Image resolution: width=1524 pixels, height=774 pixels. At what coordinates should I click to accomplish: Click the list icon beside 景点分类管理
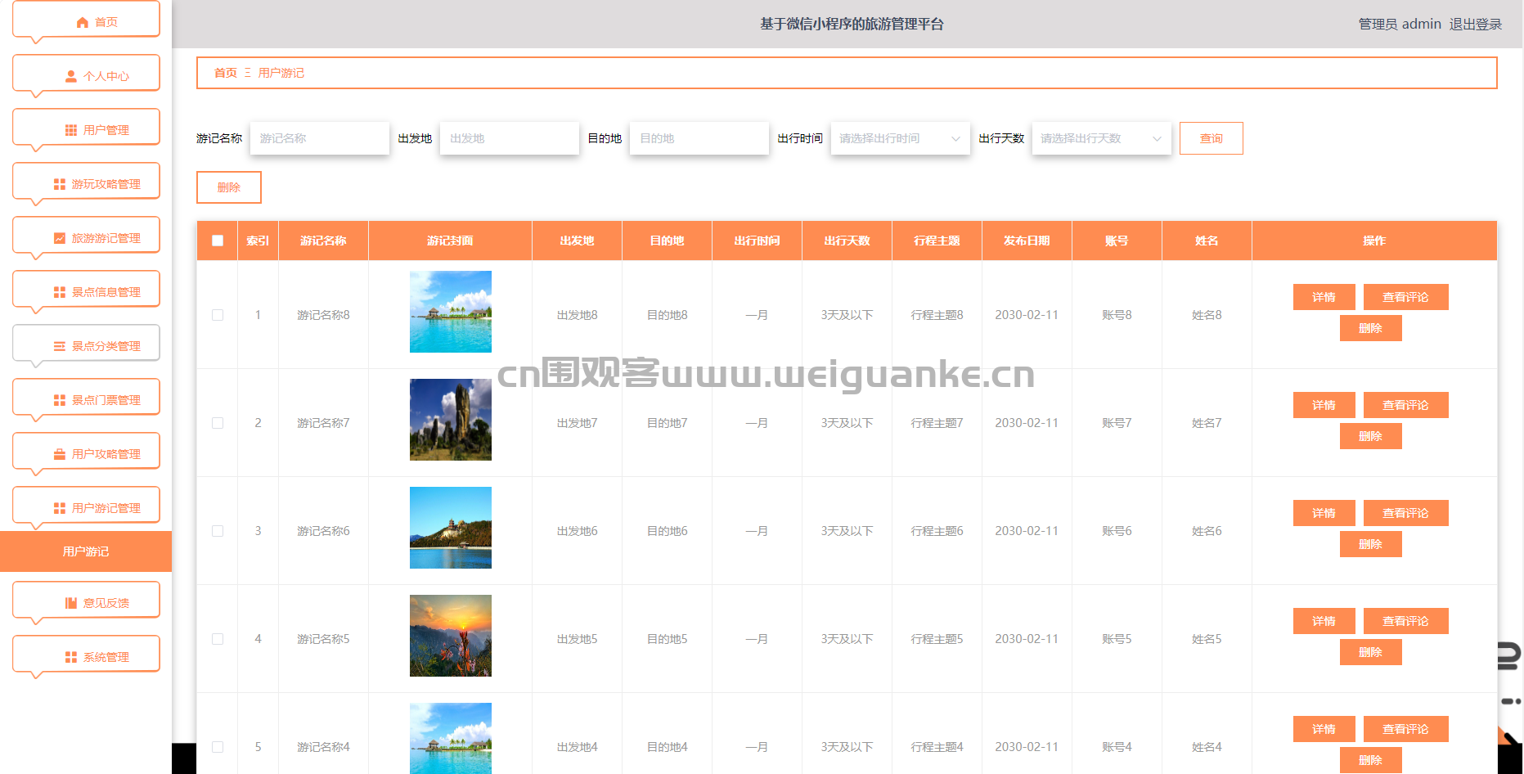[60, 346]
